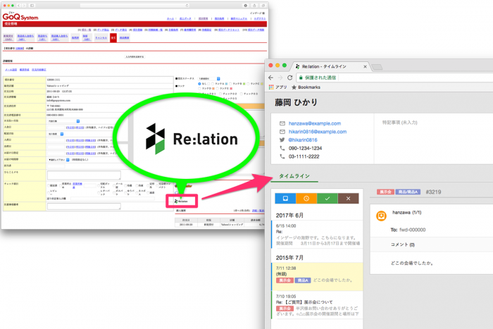
Task: Select the Re:lation - タイムライン browser tab
Action: tap(330, 66)
